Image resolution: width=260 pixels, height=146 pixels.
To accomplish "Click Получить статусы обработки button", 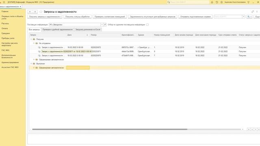I will (78, 17).
